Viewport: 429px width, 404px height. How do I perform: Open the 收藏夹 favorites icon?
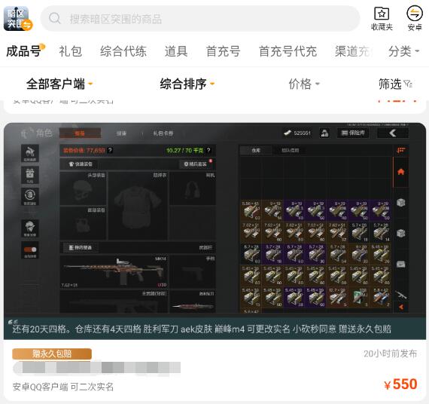[382, 19]
